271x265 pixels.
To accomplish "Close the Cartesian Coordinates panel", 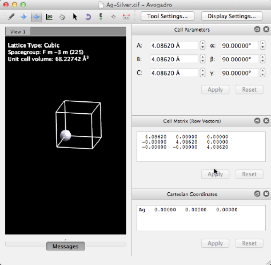I will pyautogui.click(x=266, y=194).
